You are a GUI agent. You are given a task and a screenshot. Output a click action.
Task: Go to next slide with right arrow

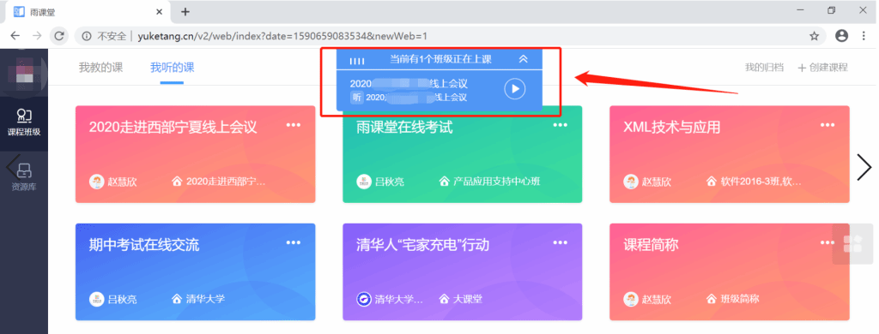864,167
